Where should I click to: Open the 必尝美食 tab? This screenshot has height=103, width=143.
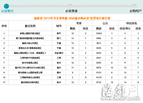[x=71, y=11]
